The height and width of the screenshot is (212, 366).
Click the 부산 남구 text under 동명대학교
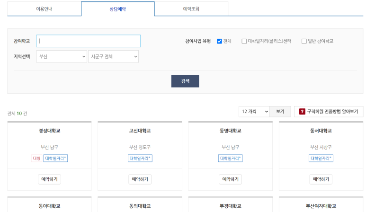pos(231,147)
